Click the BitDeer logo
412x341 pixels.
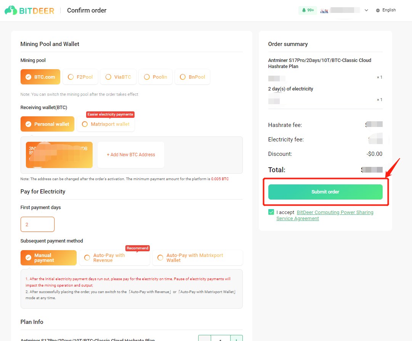pyautogui.click(x=29, y=11)
